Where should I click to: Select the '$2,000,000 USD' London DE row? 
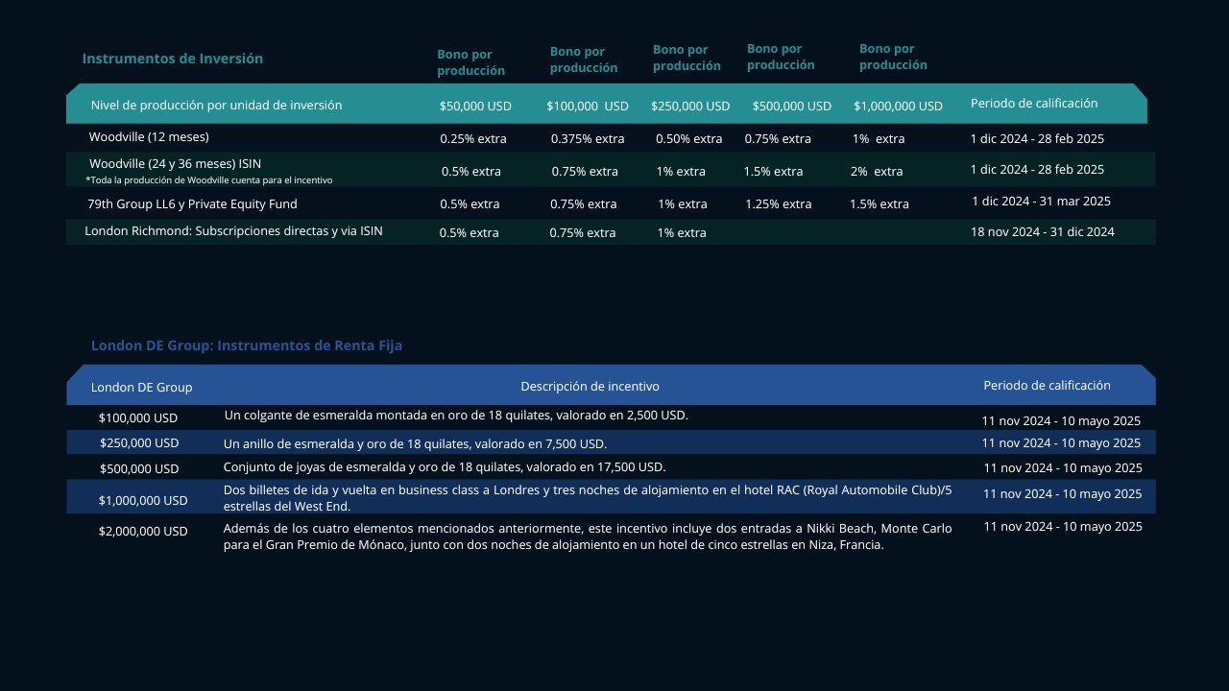tap(143, 532)
